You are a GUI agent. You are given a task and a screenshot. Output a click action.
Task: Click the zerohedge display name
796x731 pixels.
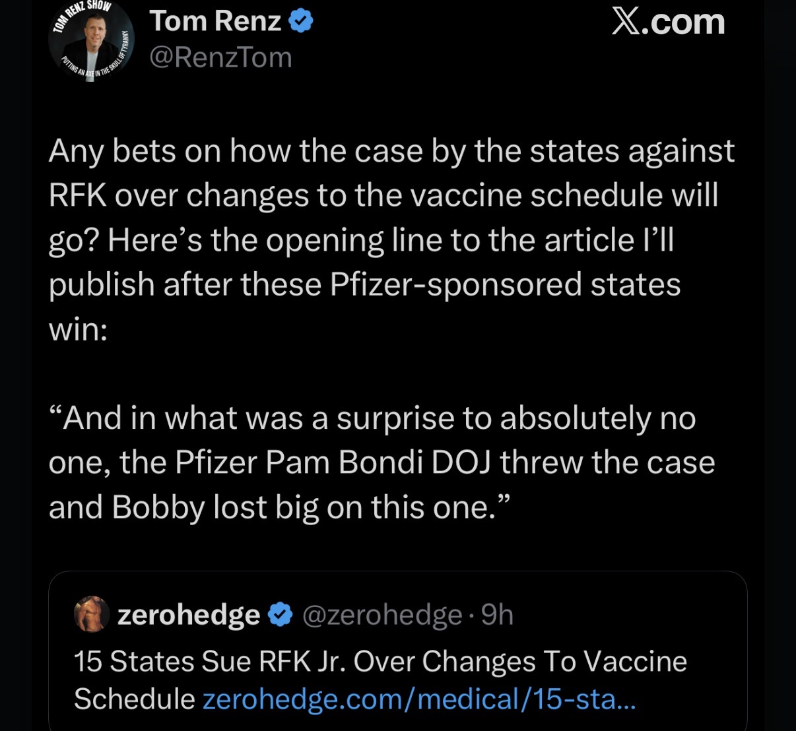pos(189,615)
